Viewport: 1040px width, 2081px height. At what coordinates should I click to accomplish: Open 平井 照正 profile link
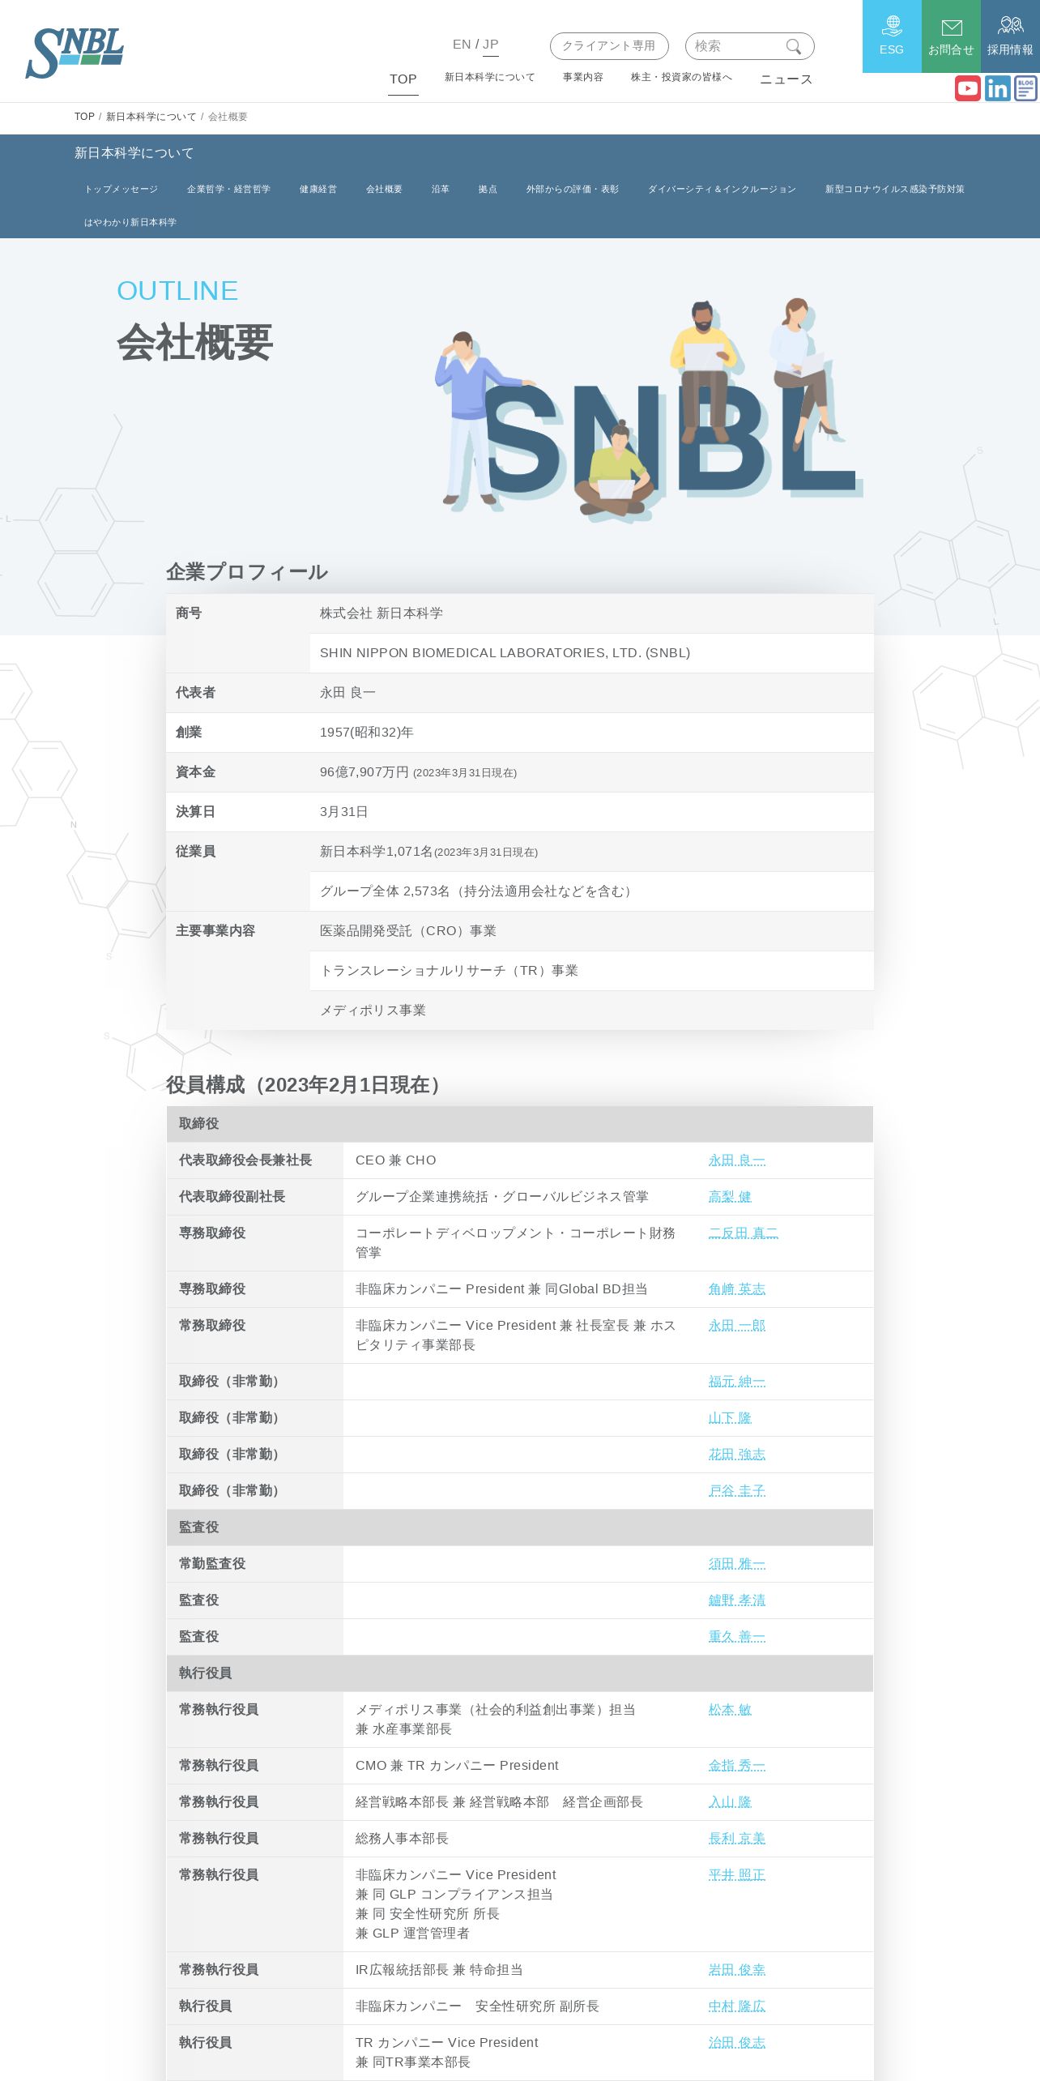pos(737,1875)
